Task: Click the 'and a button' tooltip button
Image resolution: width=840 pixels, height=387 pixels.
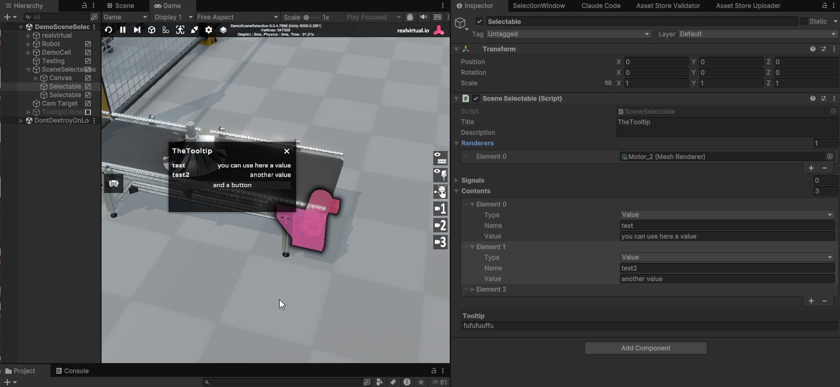Action: pos(232,185)
